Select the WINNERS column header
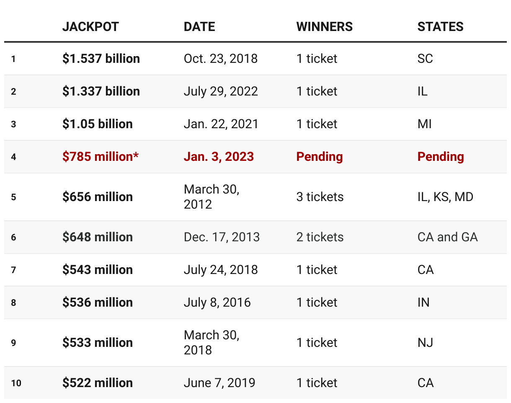The height and width of the screenshot is (403, 511). [324, 27]
